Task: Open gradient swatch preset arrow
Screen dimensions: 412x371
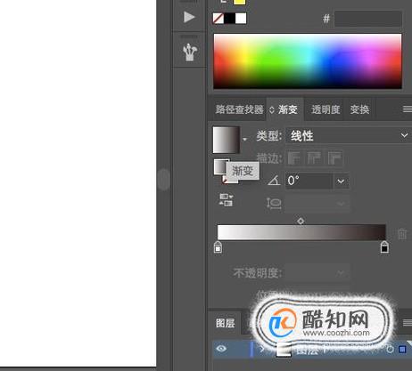Action: tap(244, 139)
